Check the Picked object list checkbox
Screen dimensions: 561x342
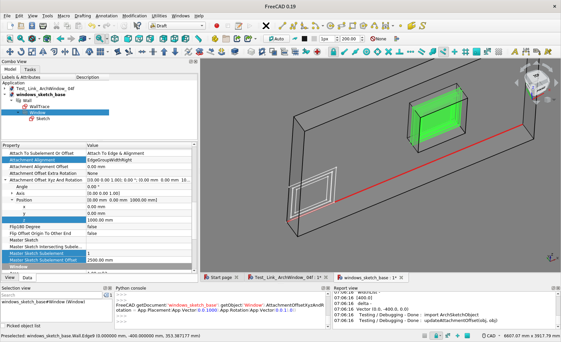point(3,326)
